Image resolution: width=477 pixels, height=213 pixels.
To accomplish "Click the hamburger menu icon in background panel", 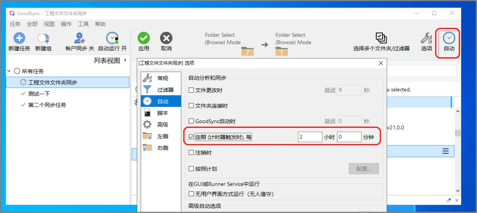I will point(445,151).
